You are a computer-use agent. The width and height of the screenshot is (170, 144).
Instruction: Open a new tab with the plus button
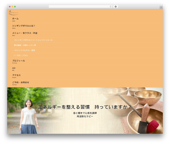pyautogui.click(x=161, y=7)
